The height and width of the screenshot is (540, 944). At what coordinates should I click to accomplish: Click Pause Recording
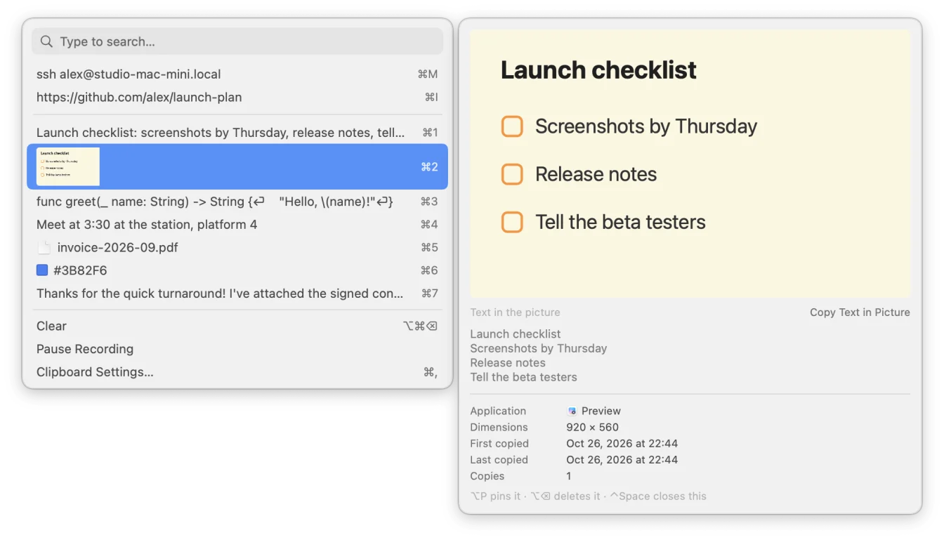click(237, 349)
